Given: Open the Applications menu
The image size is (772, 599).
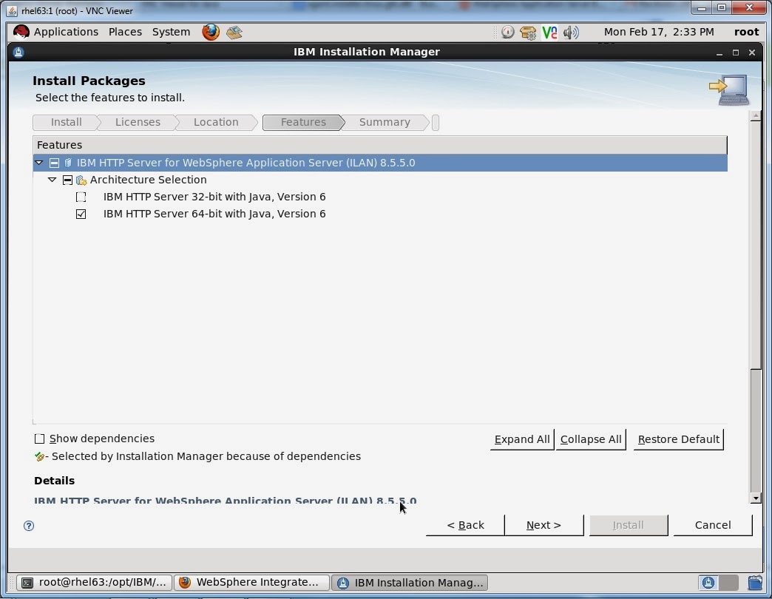Looking at the screenshot, I should tap(66, 32).
